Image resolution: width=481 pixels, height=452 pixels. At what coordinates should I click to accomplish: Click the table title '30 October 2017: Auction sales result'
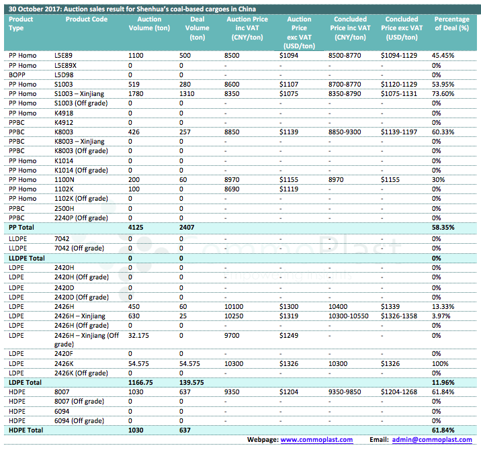(132, 9)
